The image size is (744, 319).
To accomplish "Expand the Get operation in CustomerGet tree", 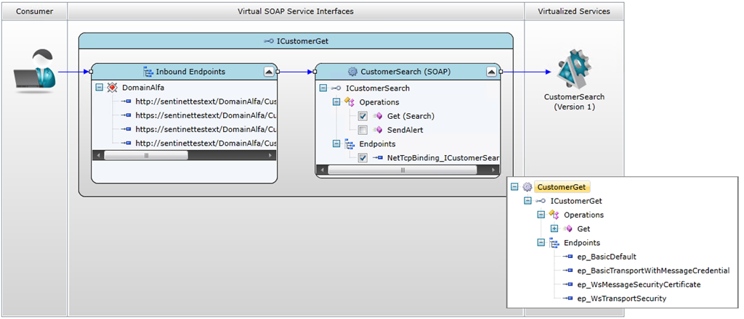I will point(554,228).
